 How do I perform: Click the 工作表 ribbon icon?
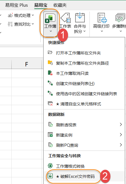coord(65,18)
